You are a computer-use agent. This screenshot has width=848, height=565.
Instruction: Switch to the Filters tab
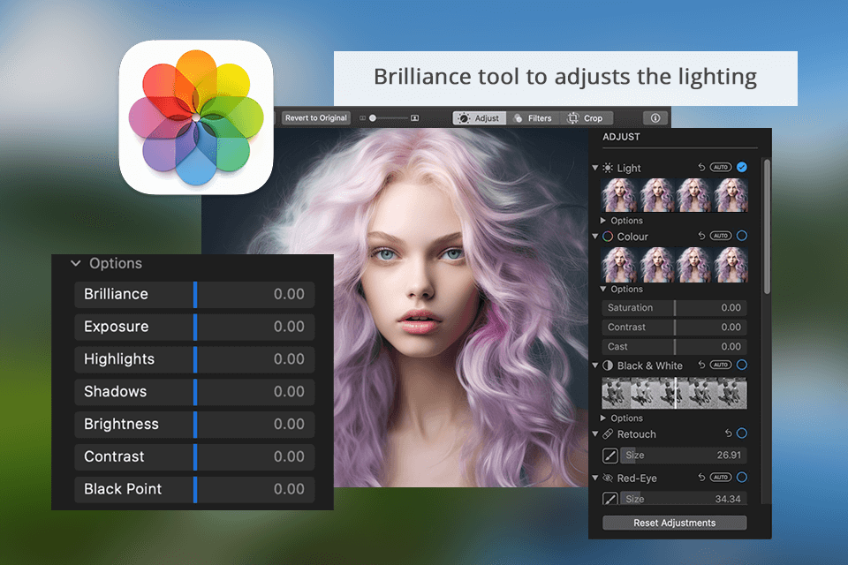tap(533, 118)
